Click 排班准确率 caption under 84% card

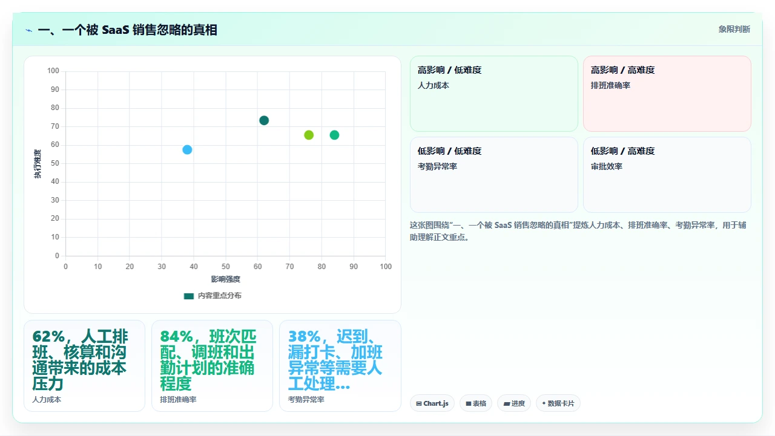(x=178, y=400)
